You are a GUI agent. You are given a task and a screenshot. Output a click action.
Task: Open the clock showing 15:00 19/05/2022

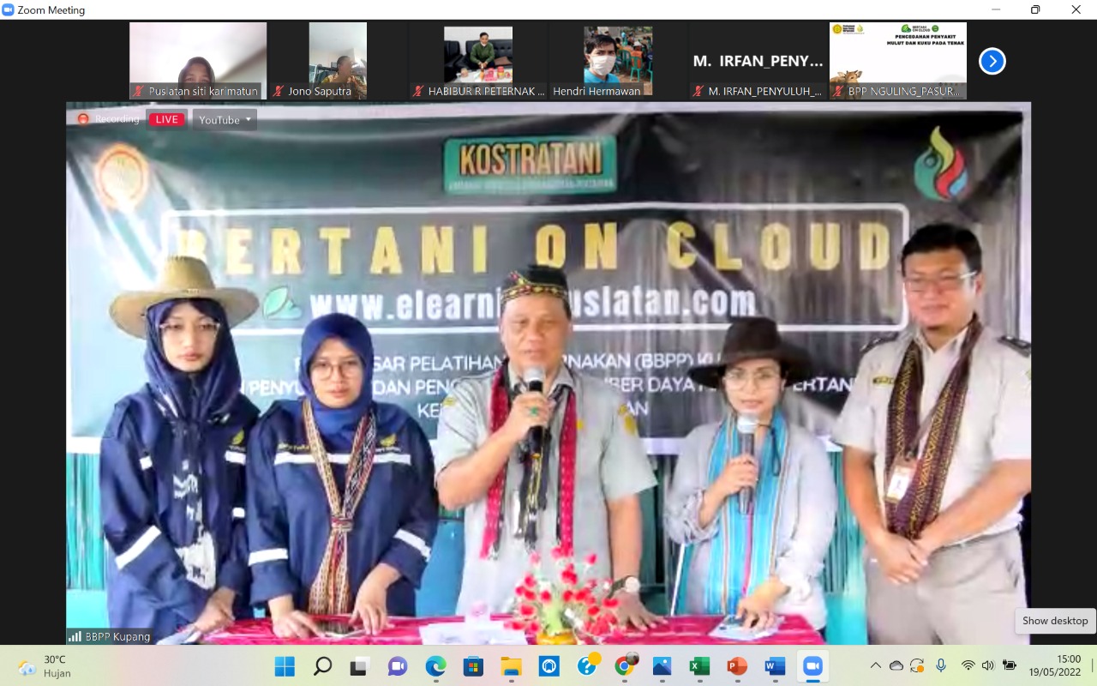pyautogui.click(x=1056, y=665)
